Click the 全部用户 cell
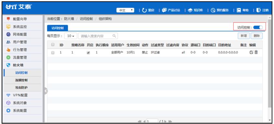The image size is (274, 124). tap(117, 52)
